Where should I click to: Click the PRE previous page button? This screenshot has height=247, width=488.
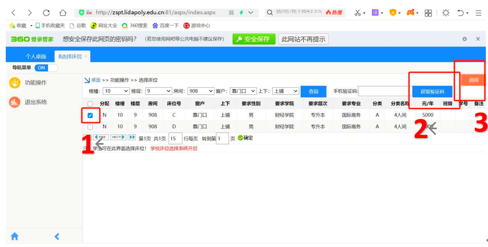pyautogui.click(x=101, y=137)
